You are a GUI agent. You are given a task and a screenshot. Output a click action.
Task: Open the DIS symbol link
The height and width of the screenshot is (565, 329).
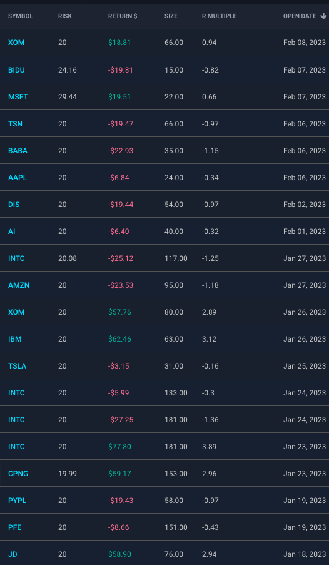[14, 205]
